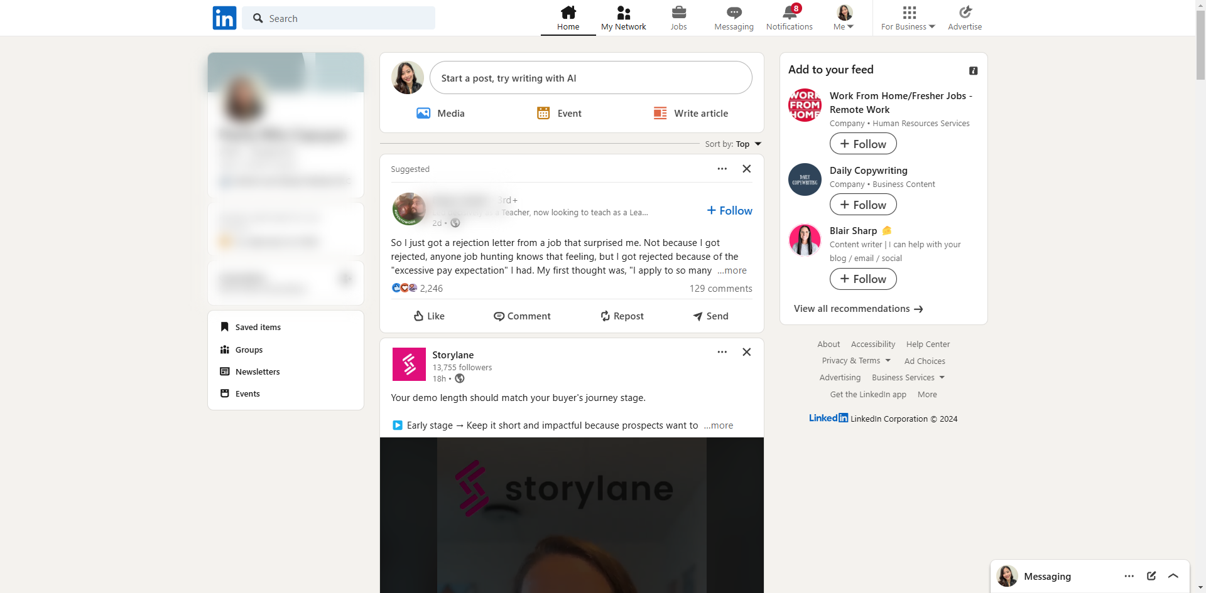The height and width of the screenshot is (593, 1206).
Task: Open the Home tab
Action: (568, 18)
